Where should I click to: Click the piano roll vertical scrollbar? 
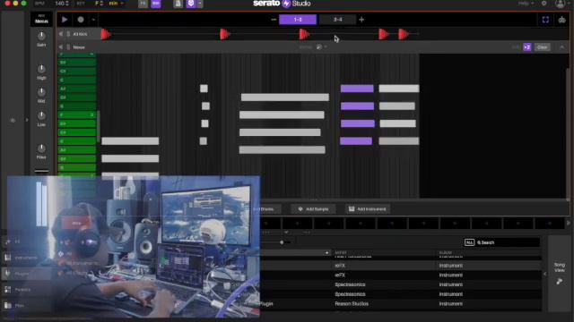coord(98,126)
